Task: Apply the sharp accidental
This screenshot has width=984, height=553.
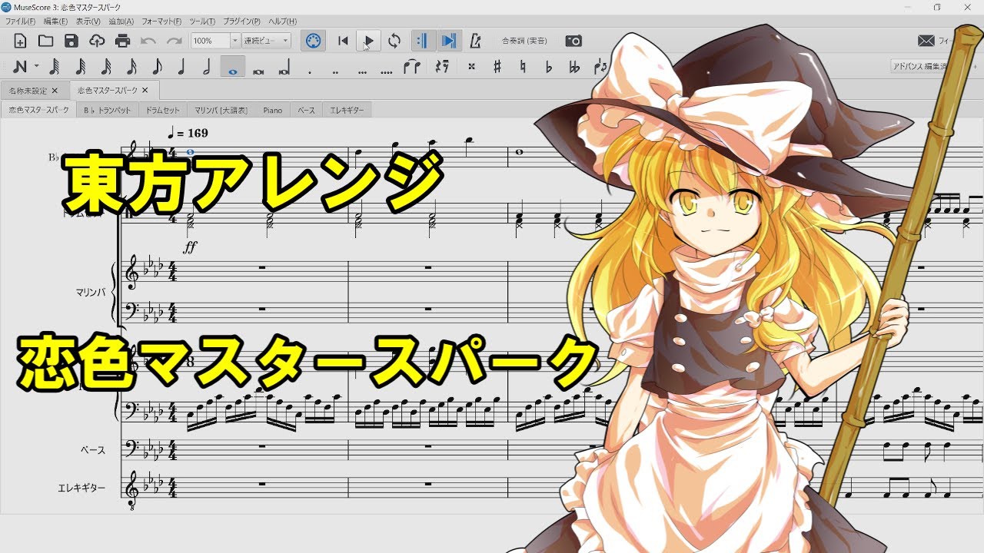Action: (497, 67)
